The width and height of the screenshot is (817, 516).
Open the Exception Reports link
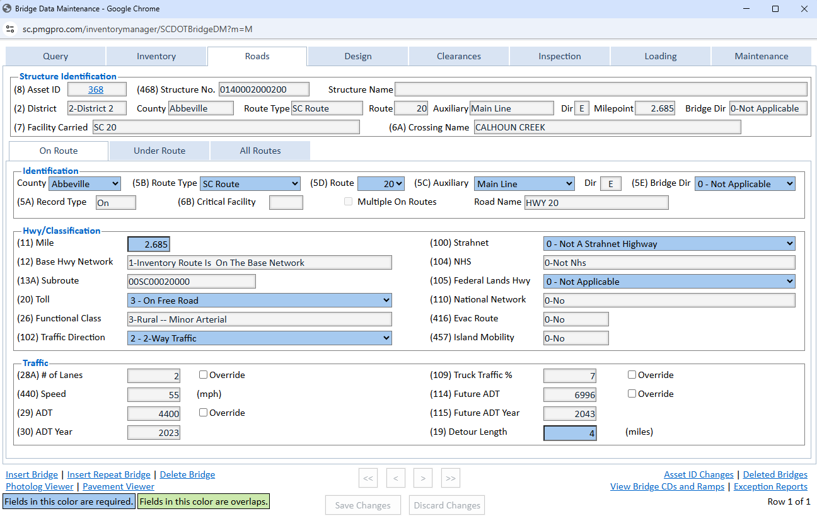[x=770, y=486]
